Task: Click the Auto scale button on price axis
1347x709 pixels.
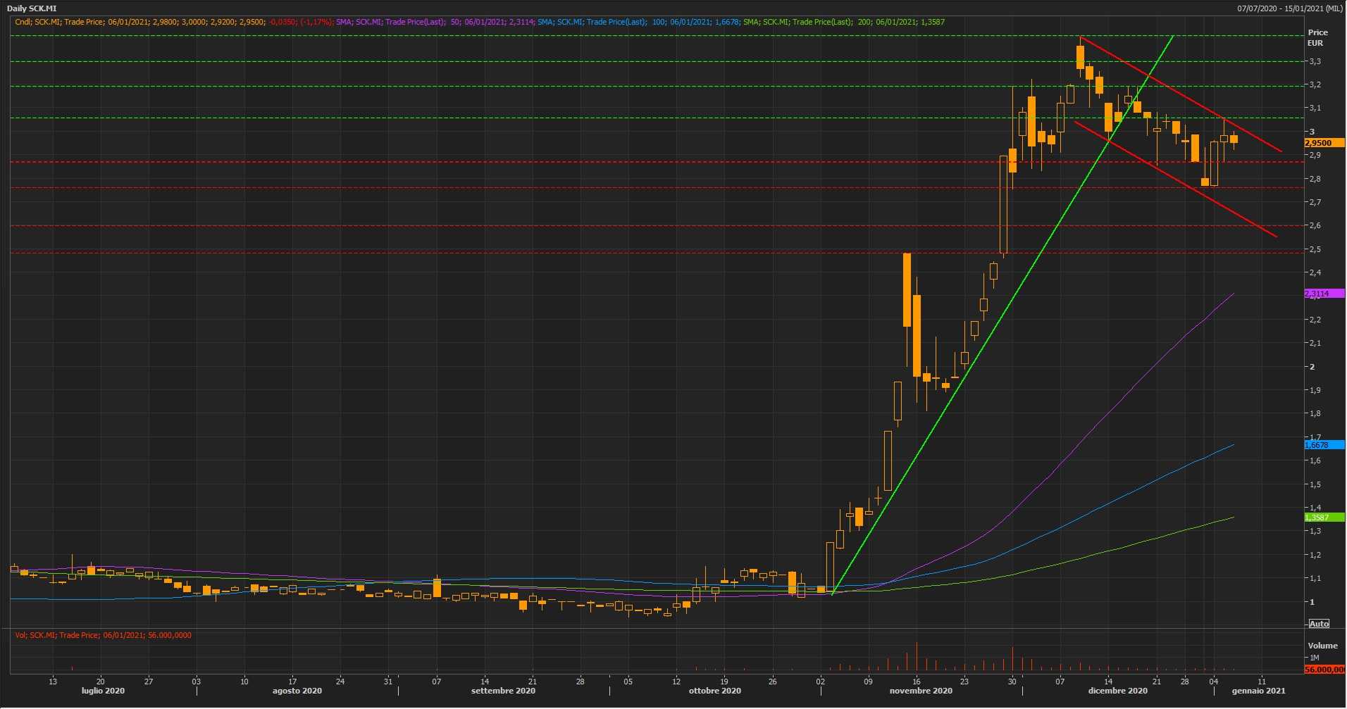Action: (x=1318, y=624)
